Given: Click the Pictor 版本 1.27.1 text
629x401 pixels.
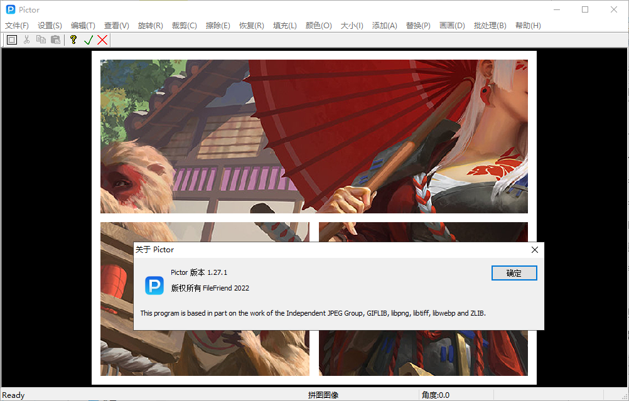Looking at the screenshot, I should click(x=199, y=272).
